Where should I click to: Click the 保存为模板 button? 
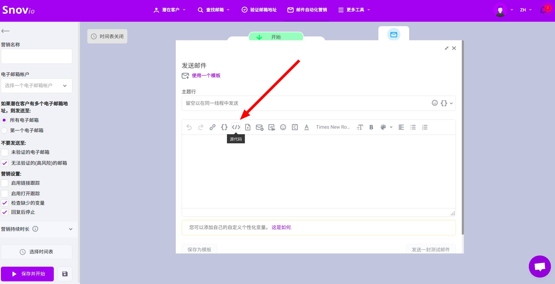pos(199,249)
